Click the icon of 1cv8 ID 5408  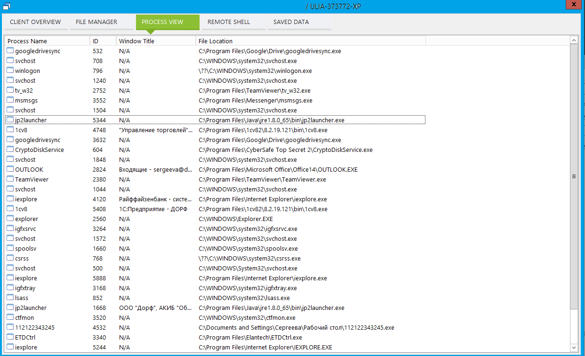click(x=10, y=209)
